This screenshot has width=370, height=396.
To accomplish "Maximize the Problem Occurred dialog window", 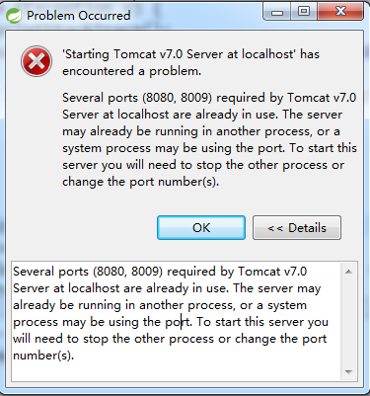I will 304,12.
